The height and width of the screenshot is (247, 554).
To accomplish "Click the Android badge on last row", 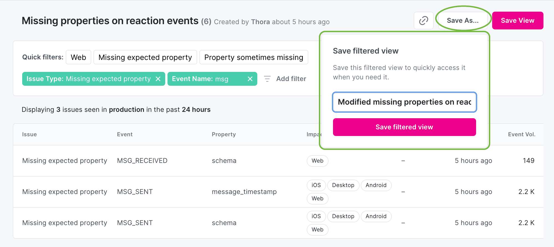I will click(x=376, y=216).
